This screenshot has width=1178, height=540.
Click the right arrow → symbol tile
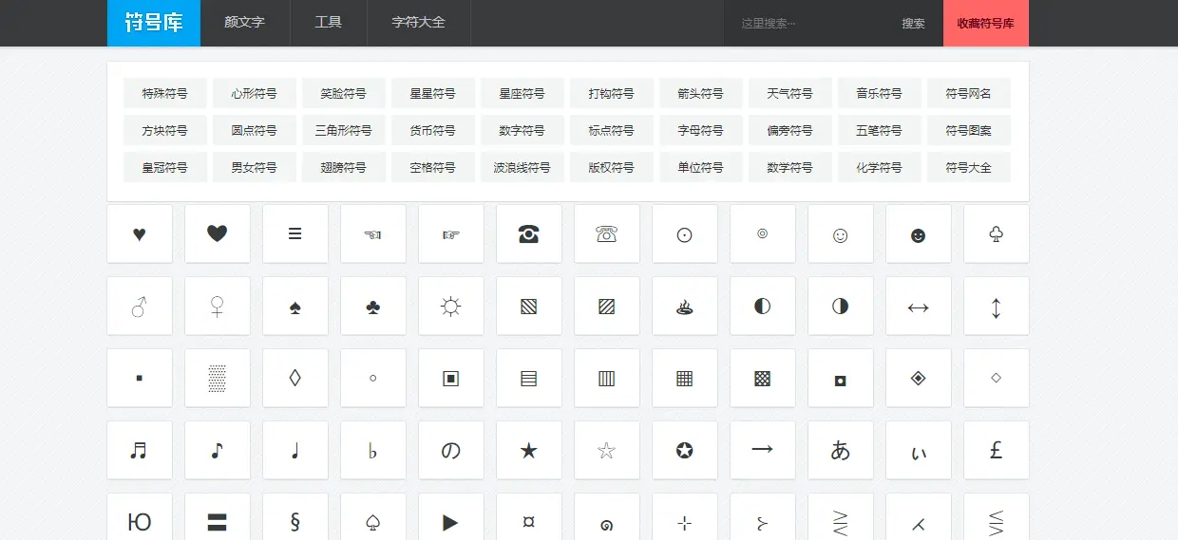763,450
